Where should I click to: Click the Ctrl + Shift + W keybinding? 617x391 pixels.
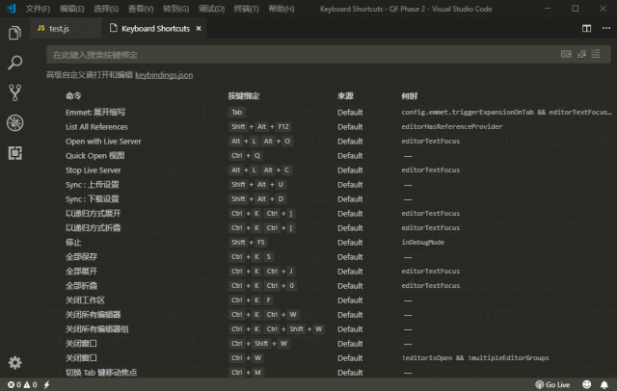click(259, 344)
